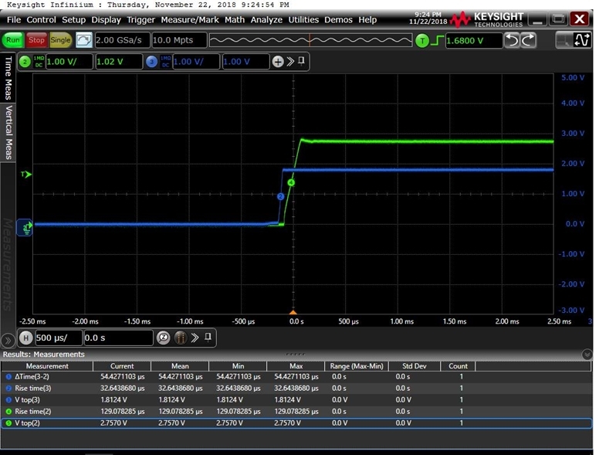
Task: Click the zoom icon in horizontal controls
Action: pyautogui.click(x=164, y=338)
